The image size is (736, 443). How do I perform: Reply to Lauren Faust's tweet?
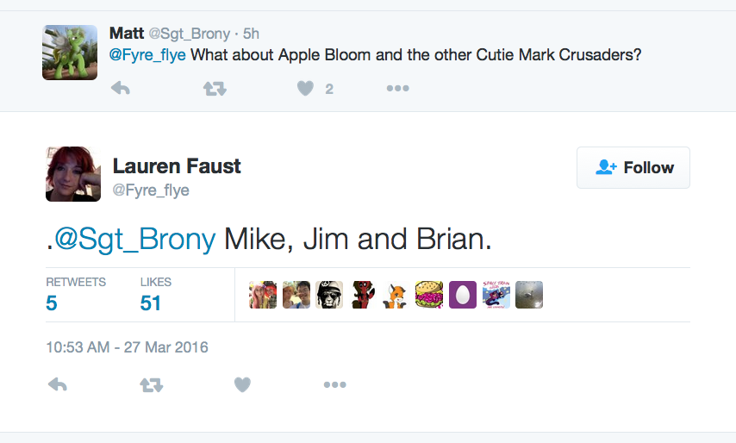(58, 384)
